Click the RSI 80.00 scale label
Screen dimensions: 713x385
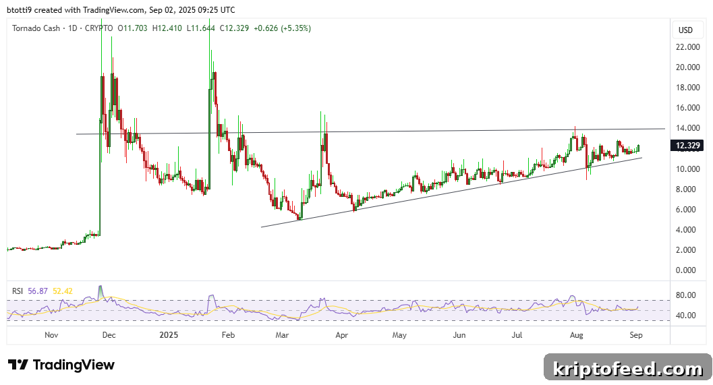coord(686,295)
